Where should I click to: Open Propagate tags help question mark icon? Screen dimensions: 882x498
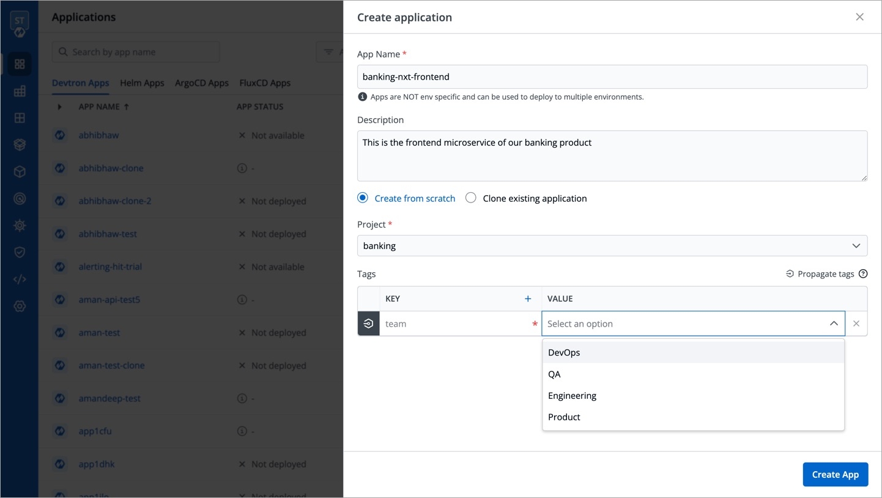[863, 273]
